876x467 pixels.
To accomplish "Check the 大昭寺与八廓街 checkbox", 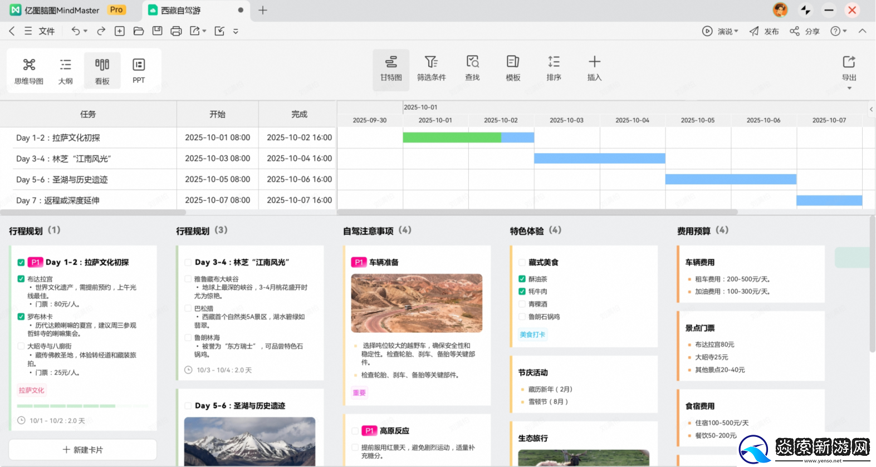I will pos(21,346).
